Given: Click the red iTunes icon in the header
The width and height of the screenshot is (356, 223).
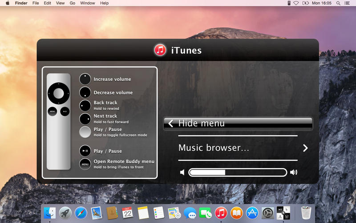Looking at the screenshot, I should tap(160, 50).
